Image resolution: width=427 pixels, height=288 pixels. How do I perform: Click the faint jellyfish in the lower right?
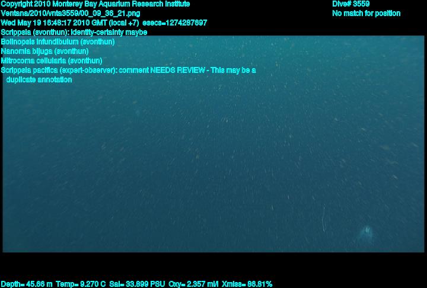pyautogui.click(x=366, y=233)
